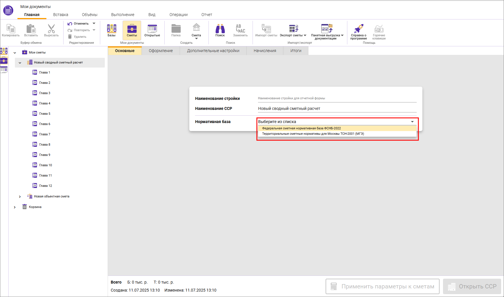Screen dimensions: 504x297
Task: Open the Начисления tab
Action: [265, 51]
